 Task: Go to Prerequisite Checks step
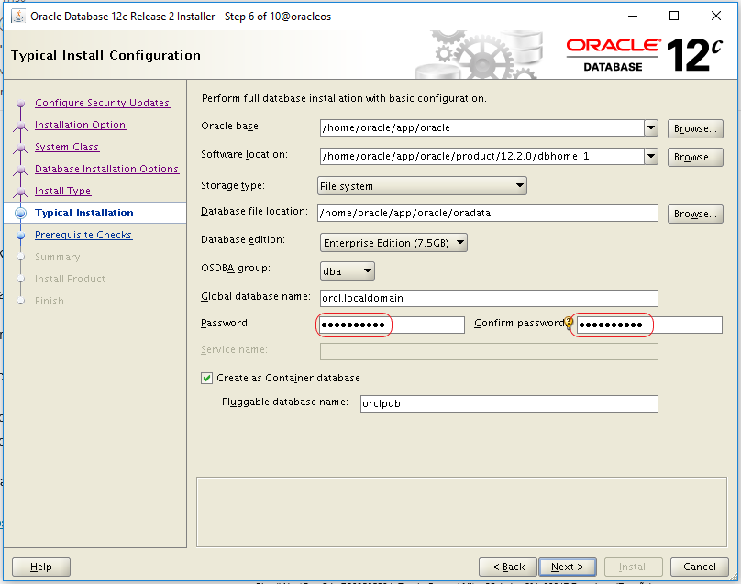pyautogui.click(x=83, y=235)
